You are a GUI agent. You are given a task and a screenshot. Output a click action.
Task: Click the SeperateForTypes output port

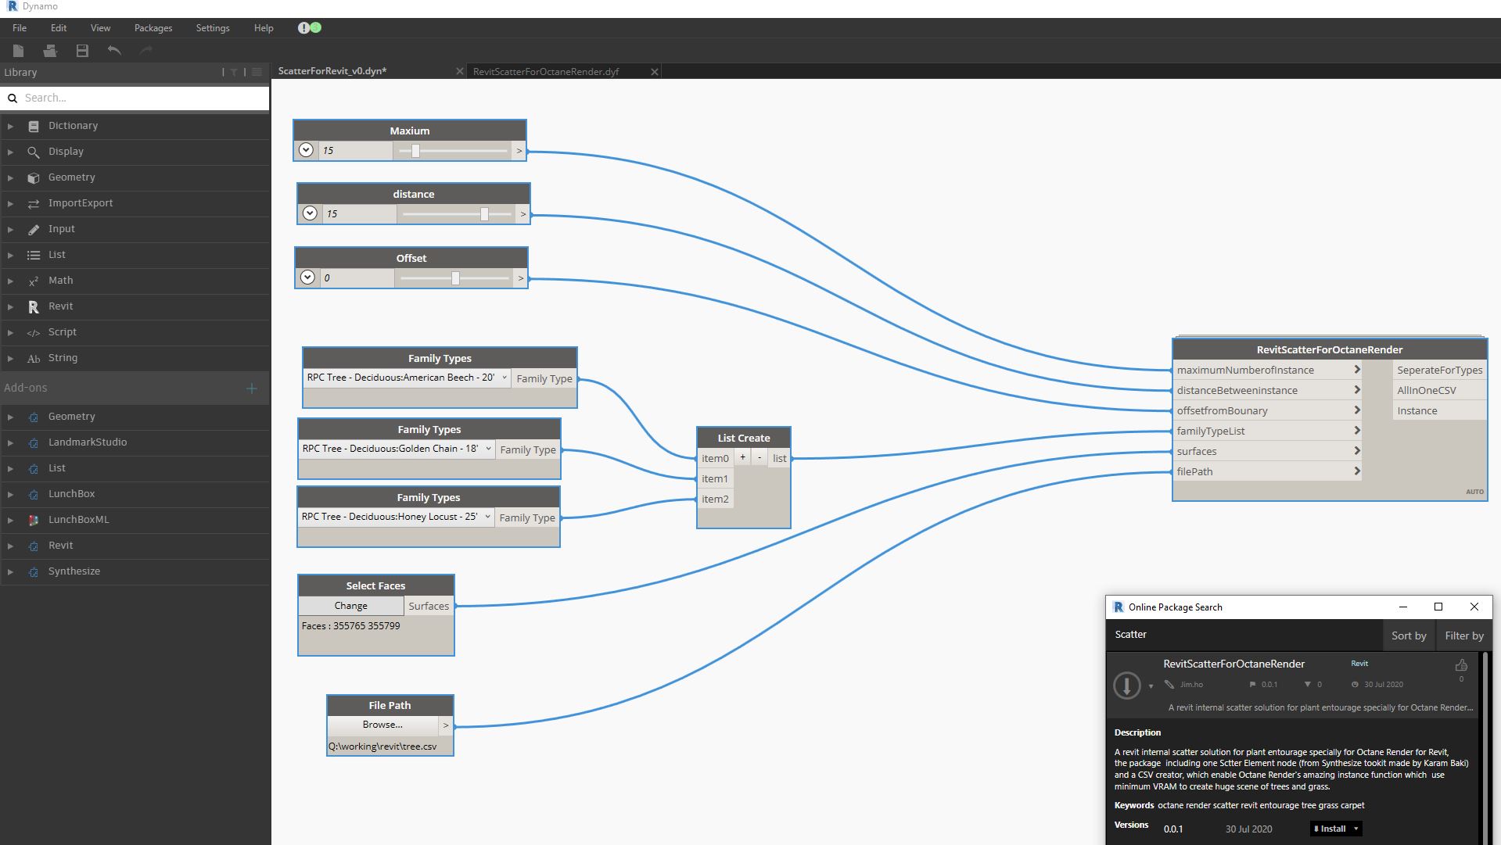pyautogui.click(x=1439, y=371)
